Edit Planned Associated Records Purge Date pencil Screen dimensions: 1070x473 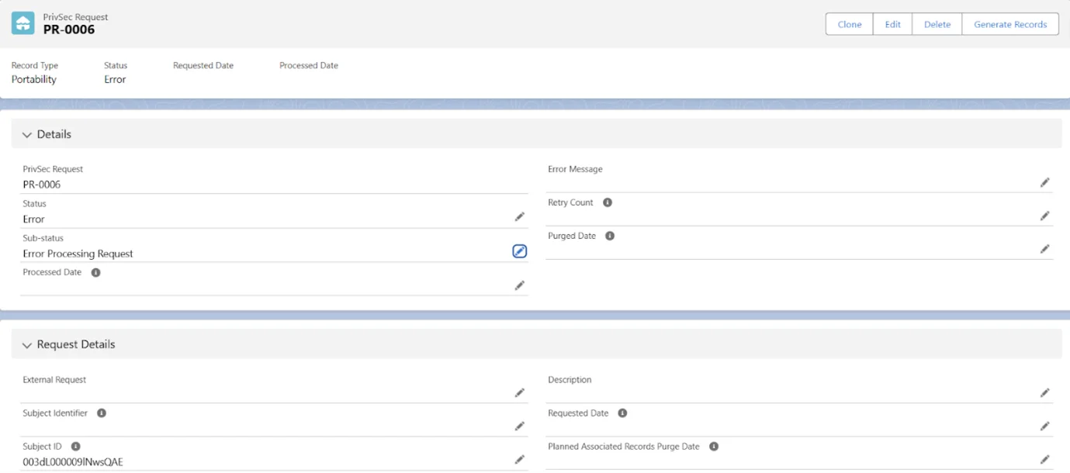[x=1044, y=459]
